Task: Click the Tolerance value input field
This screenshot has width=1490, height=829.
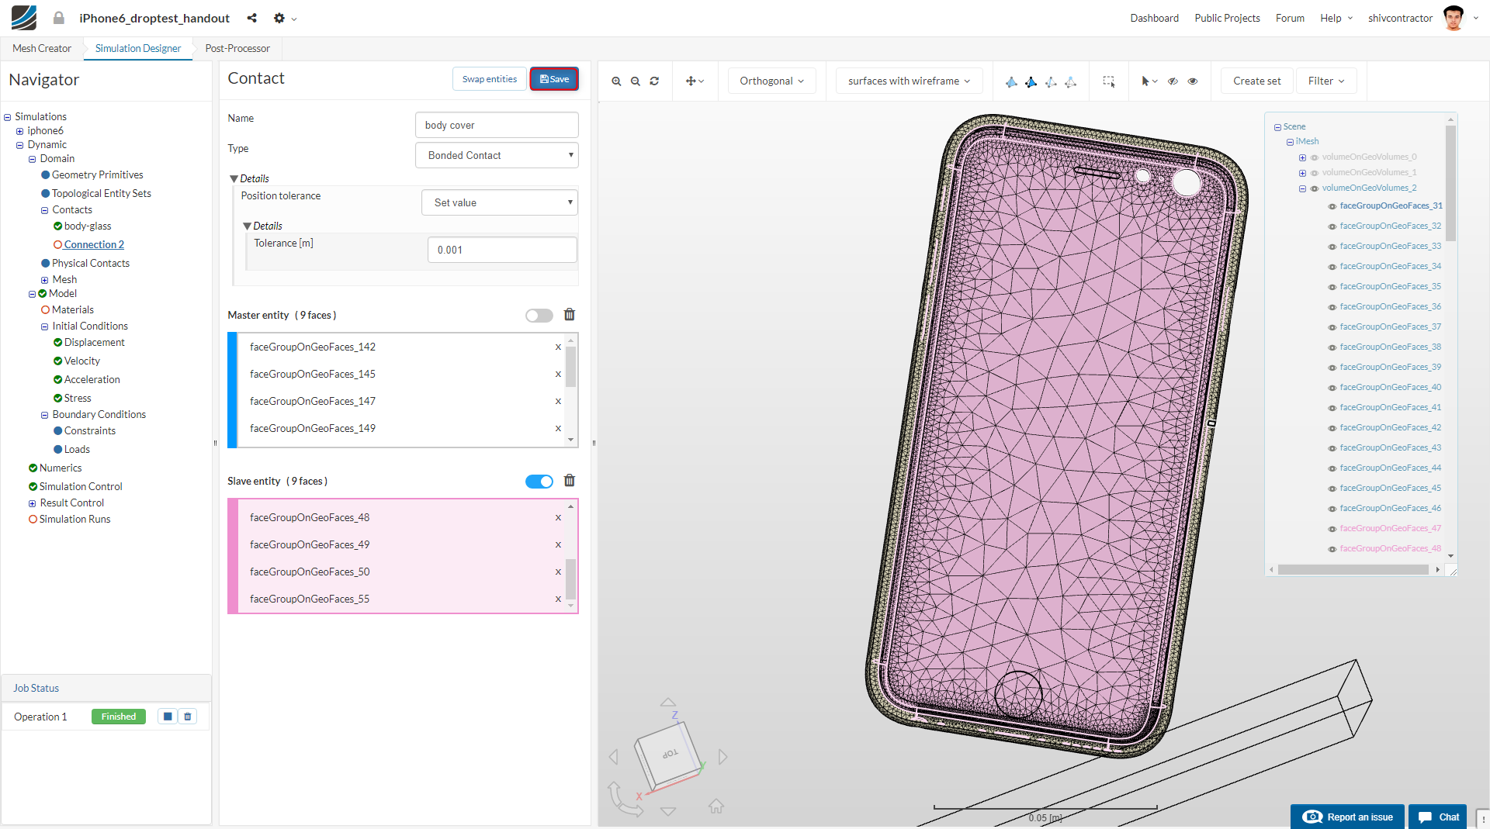Action: (502, 250)
